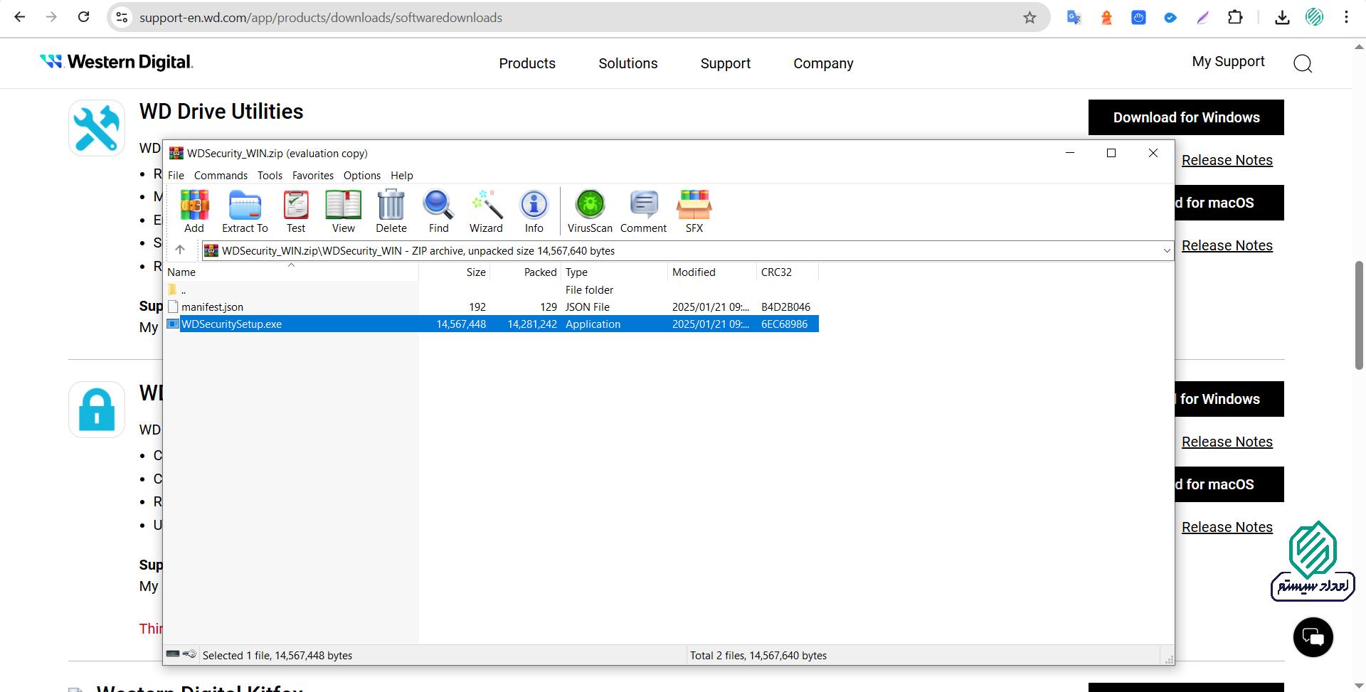The width and height of the screenshot is (1366, 692).
Task: Open the Release Notes link at bottom right
Action: (1227, 527)
